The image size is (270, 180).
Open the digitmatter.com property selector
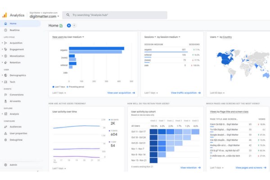point(45,16)
